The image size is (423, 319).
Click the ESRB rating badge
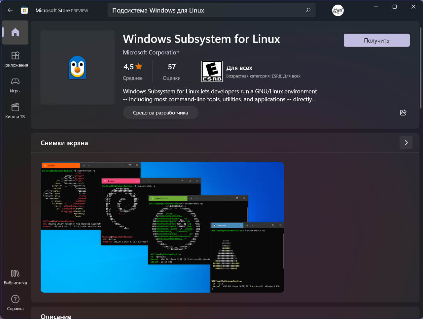(x=212, y=71)
